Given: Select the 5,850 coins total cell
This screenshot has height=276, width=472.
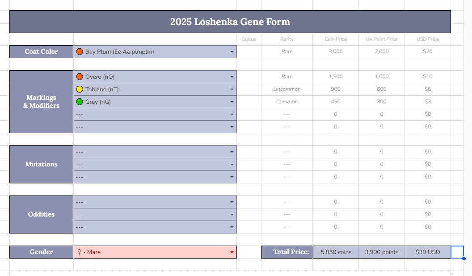Looking at the screenshot, I should (x=336, y=252).
